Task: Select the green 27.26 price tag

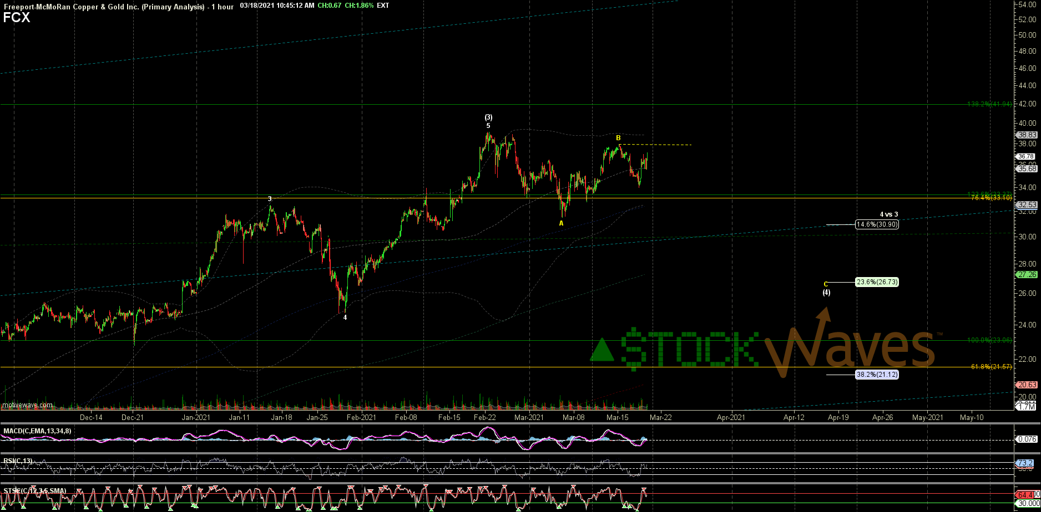Action: (x=1026, y=274)
